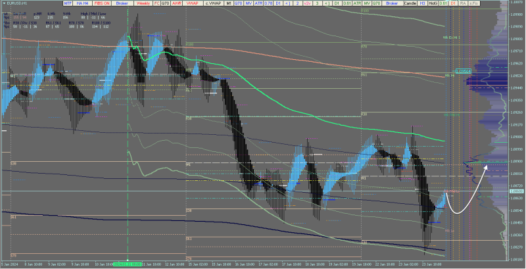This screenshot has width=526, height=269.
Task: Toggle the HidG button
Action: 433,3
